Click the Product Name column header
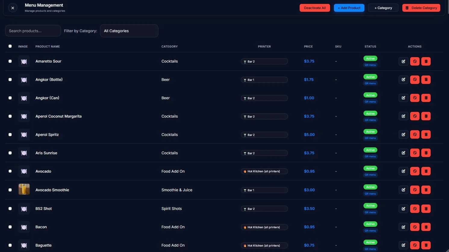Viewport: 449px width, 252px height. pyautogui.click(x=48, y=47)
